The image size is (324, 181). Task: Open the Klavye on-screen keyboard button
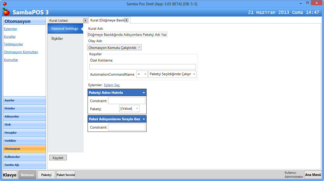10,175
